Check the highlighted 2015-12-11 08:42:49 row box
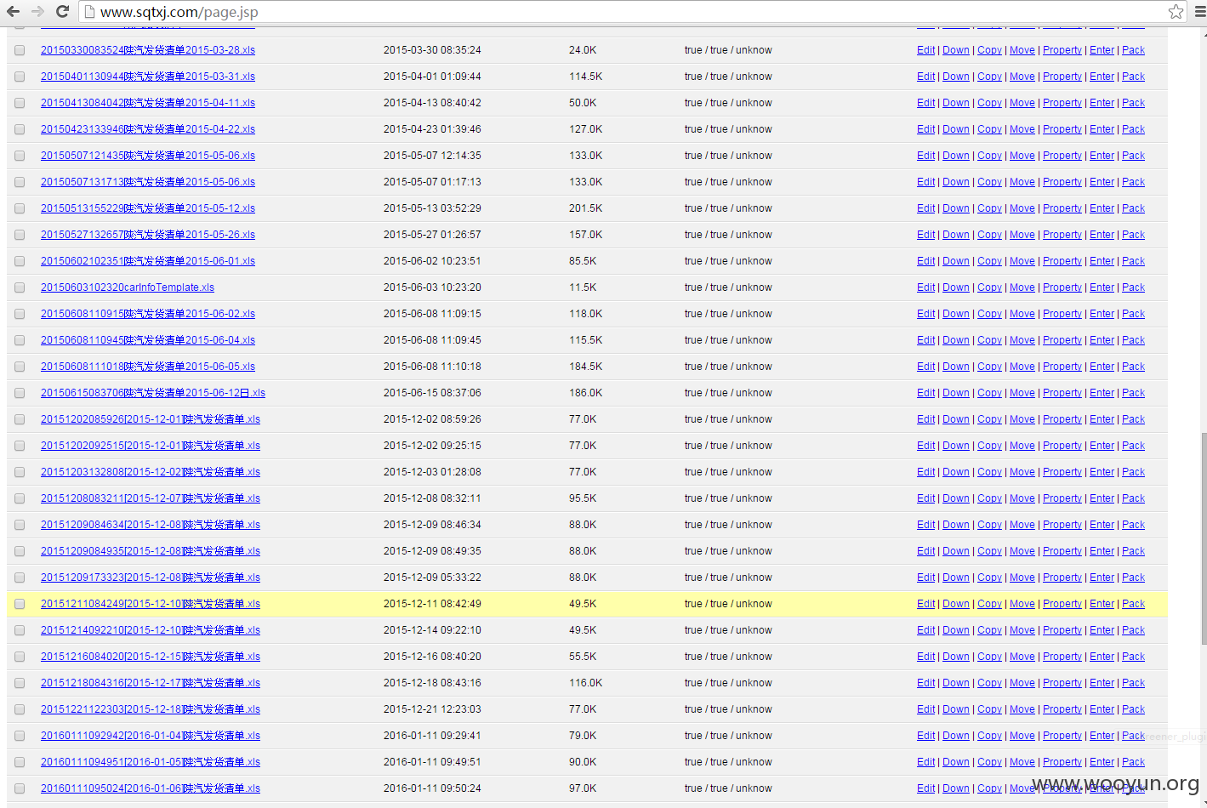The width and height of the screenshot is (1207, 808). pyautogui.click(x=20, y=604)
